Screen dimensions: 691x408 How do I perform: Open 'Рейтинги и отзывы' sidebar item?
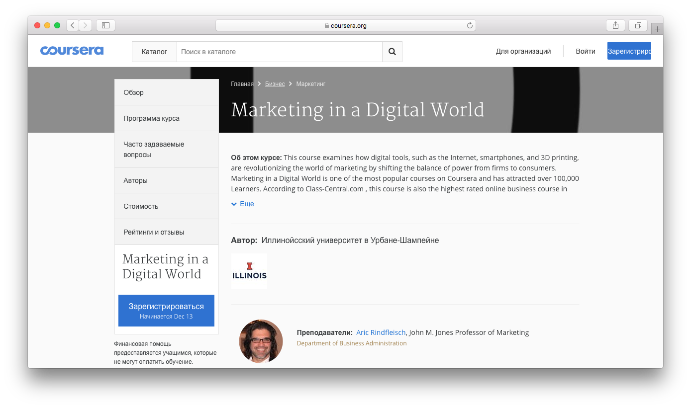(167, 232)
